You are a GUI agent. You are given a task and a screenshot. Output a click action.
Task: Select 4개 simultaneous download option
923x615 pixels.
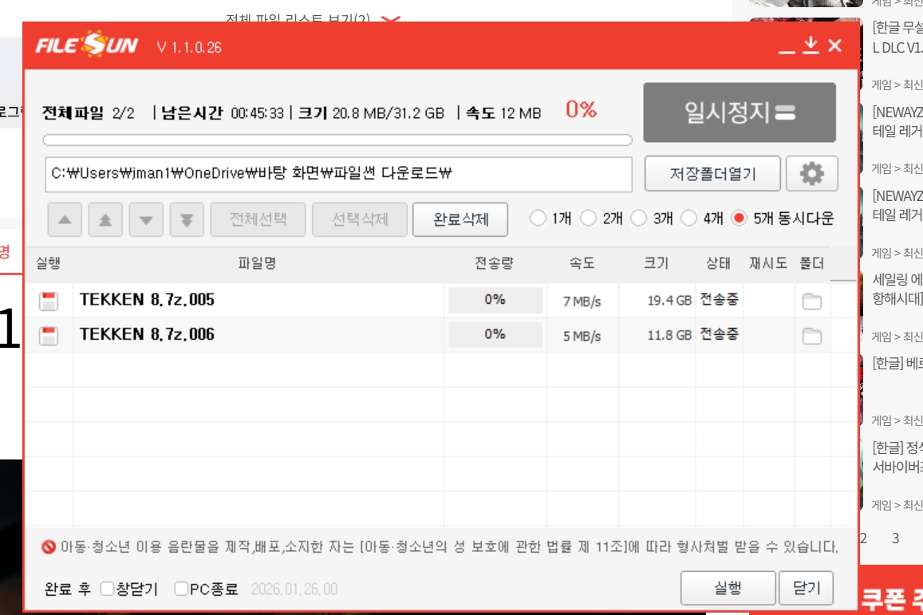(688, 219)
